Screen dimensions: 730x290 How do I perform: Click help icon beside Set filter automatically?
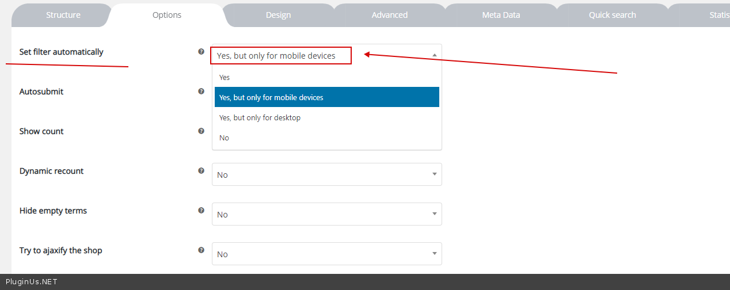[x=201, y=52]
